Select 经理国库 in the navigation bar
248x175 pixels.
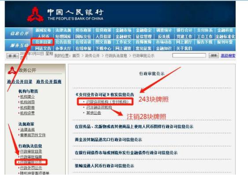point(63,37)
